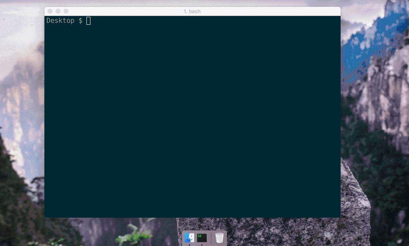The image size is (409, 246).
Task: Click the running indicator dot under iTerm
Action: [202, 245]
